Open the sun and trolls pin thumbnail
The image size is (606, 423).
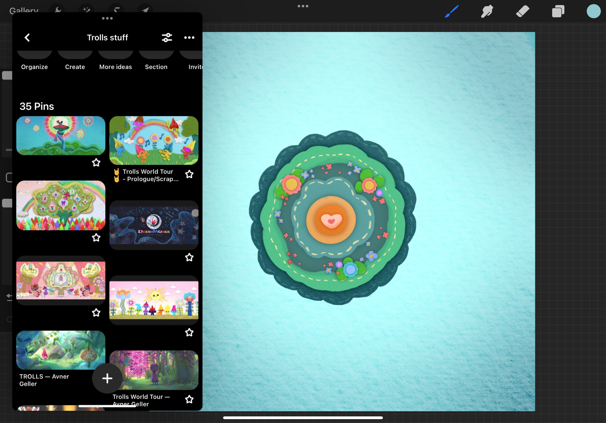point(154,300)
